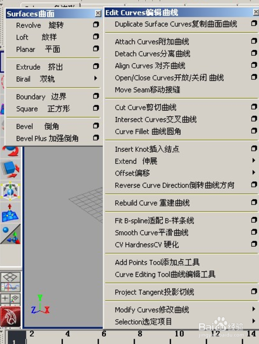Image resolution: width=259 pixels, height=344 pixels.
Task: Open Boundary options box
Action: point(96,96)
